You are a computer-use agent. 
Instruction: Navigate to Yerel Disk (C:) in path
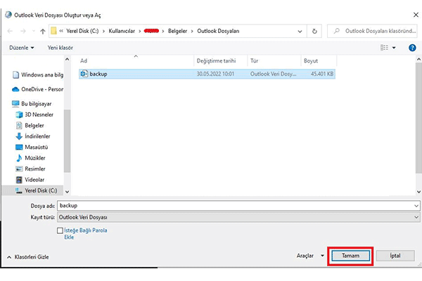pos(82,31)
